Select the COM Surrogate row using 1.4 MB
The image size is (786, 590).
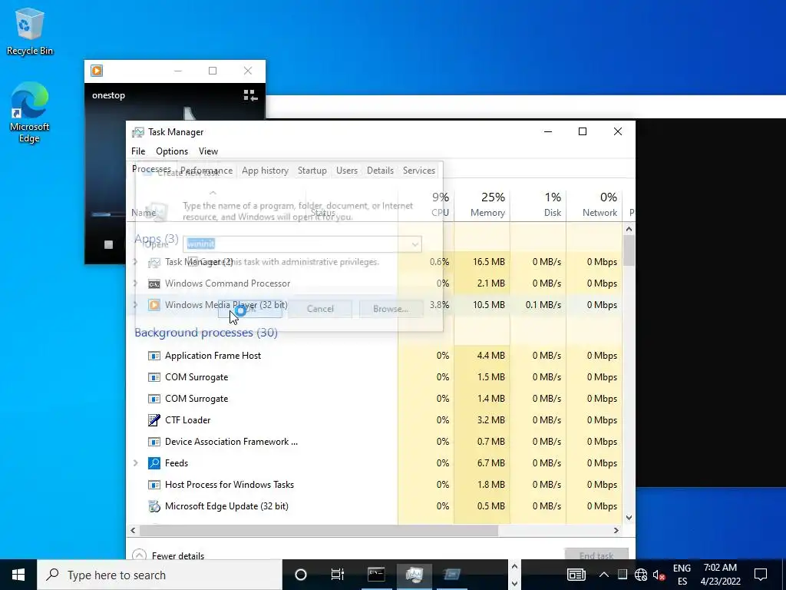click(x=374, y=399)
